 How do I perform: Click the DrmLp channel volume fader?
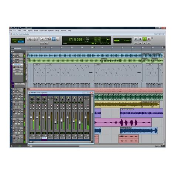coord(55,121)
